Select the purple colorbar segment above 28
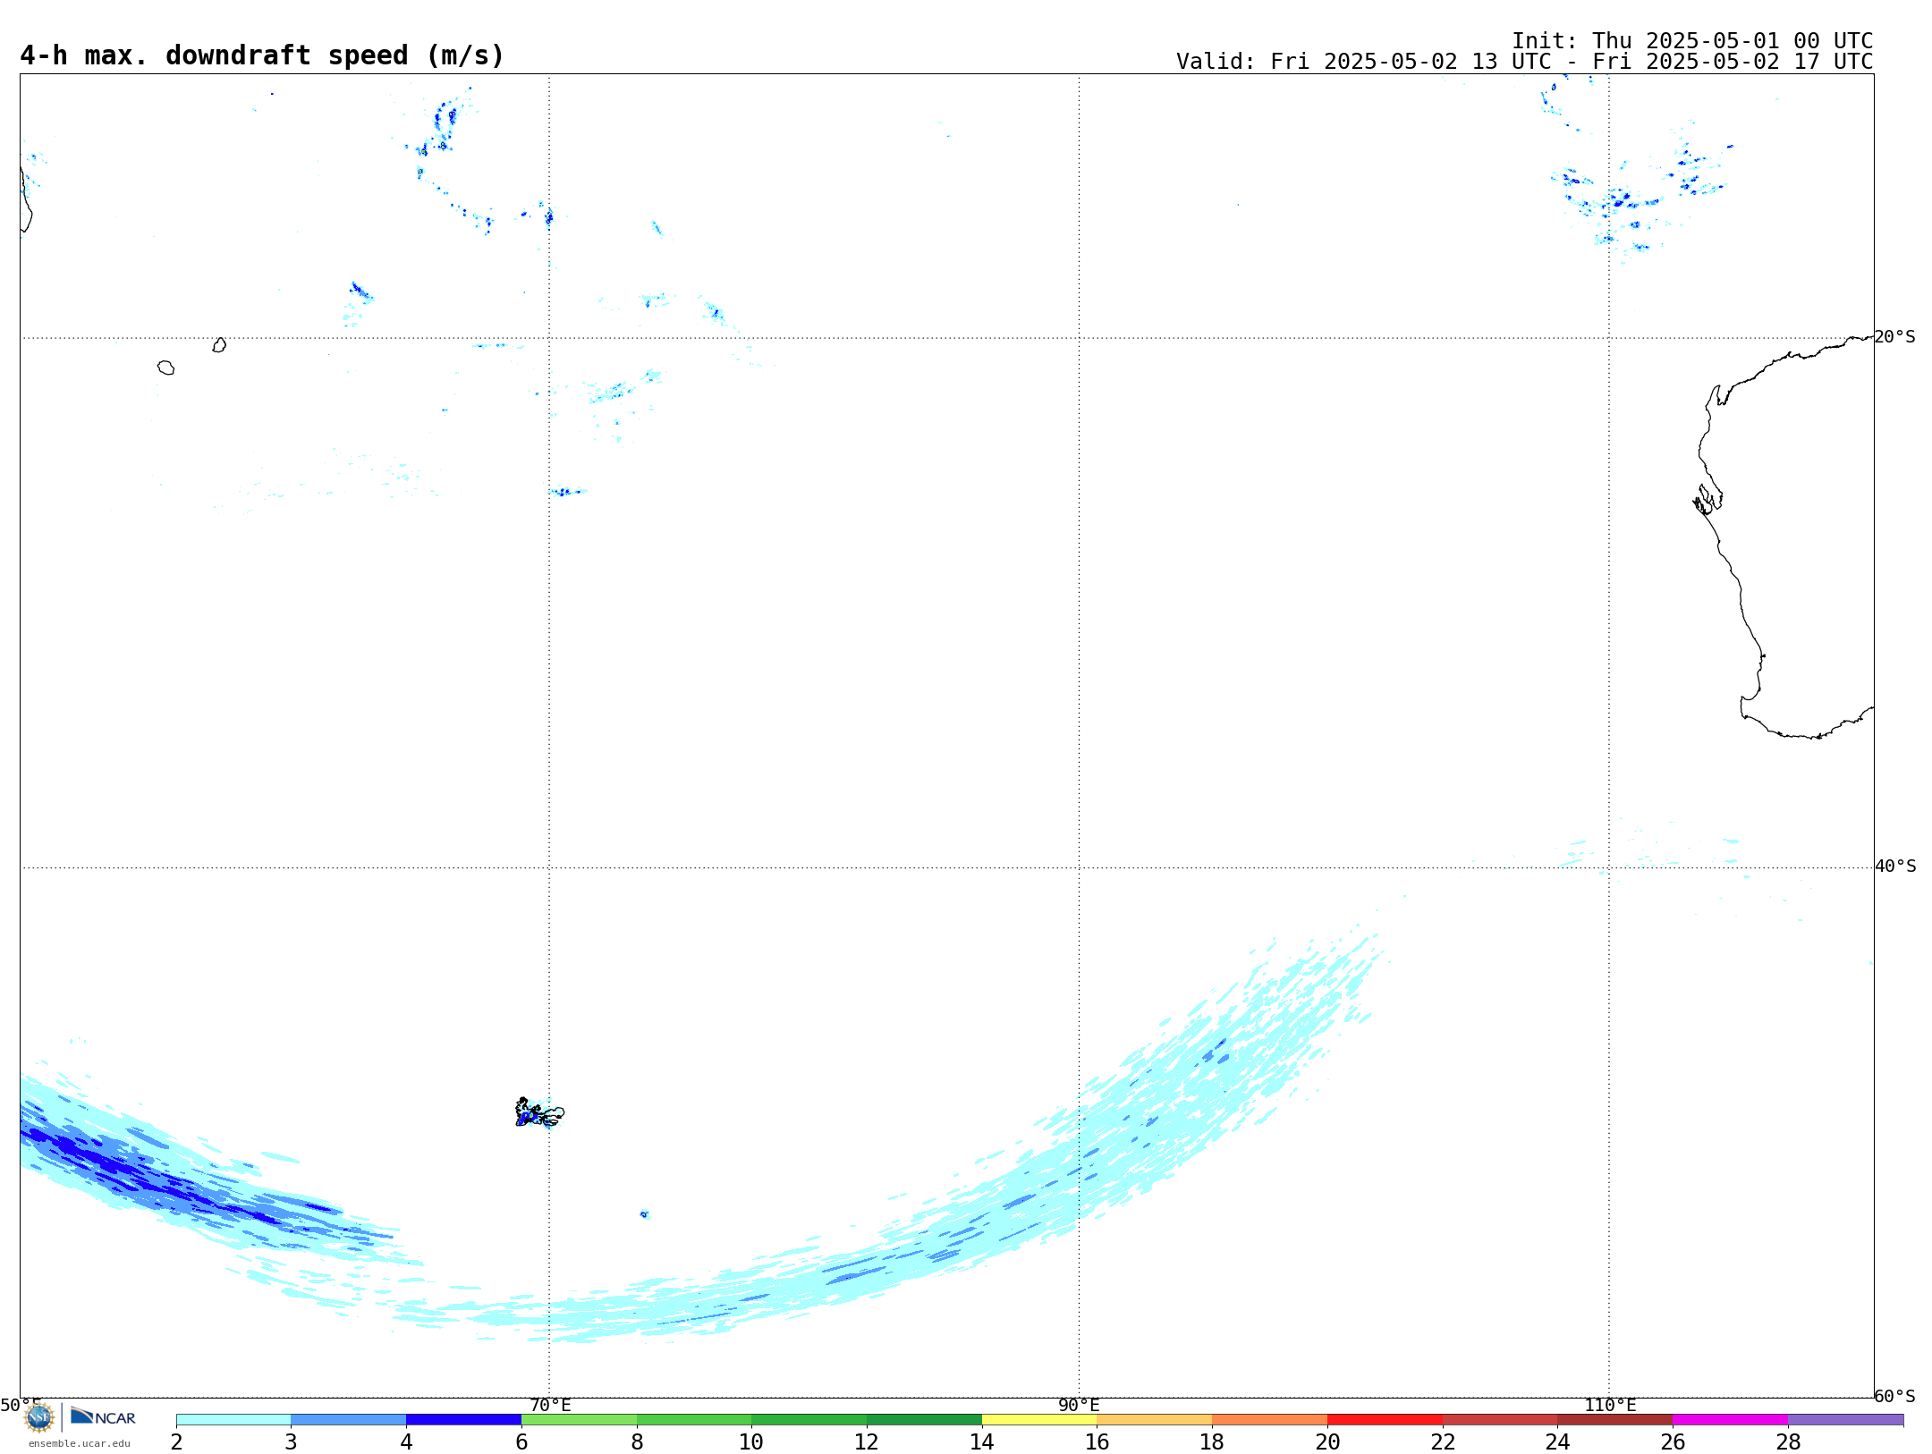Screen dimensions: 1932x1454 1845,1420
